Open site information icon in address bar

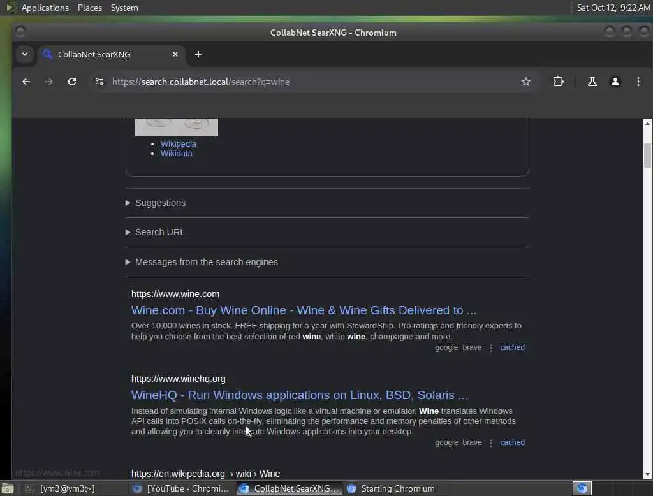99,82
